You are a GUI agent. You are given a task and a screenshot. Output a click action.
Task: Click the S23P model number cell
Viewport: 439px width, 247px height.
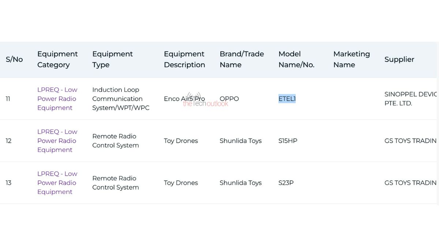click(286, 183)
